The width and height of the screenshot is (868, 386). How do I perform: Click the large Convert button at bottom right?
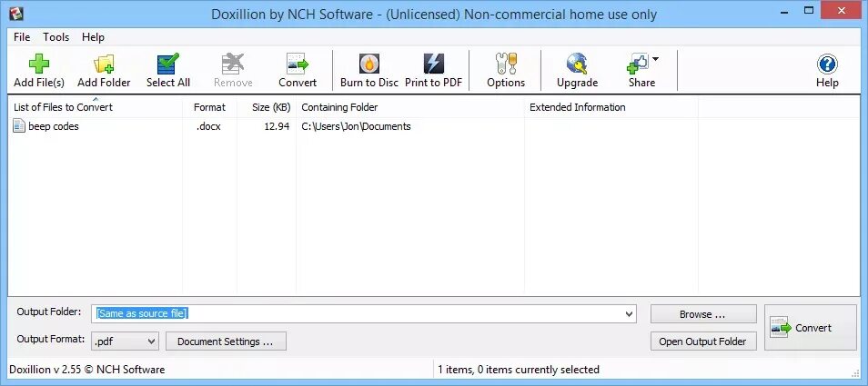tap(811, 328)
